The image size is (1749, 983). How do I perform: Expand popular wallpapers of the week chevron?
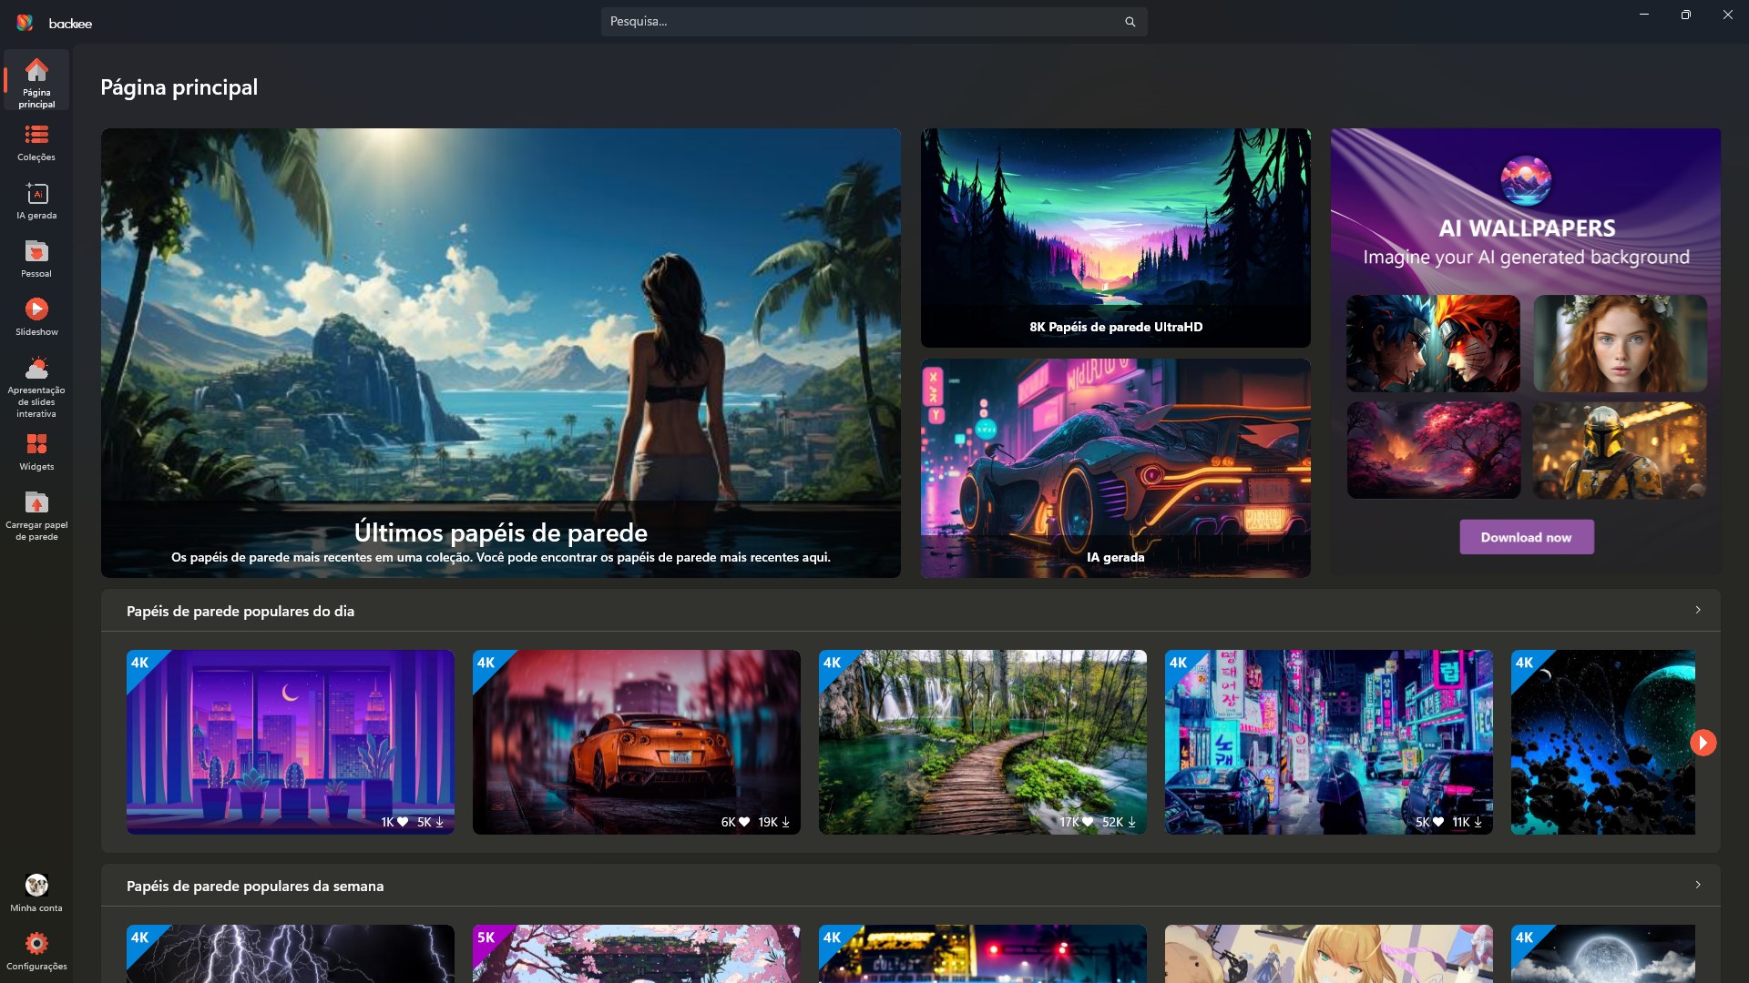[x=1697, y=885]
